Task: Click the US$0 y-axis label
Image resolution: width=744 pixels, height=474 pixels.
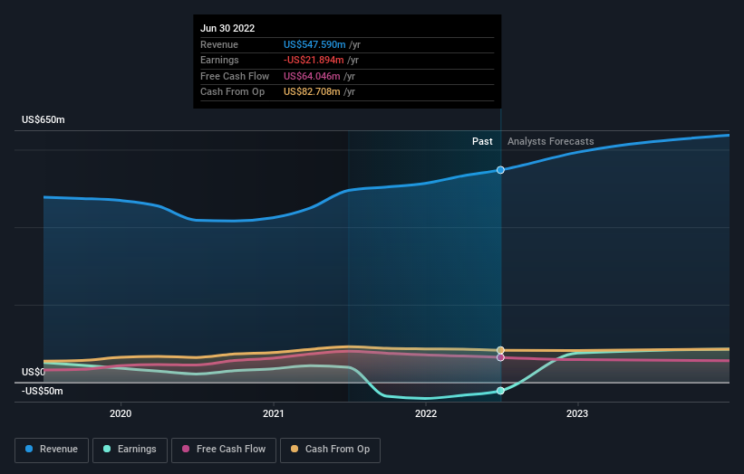Action: (34, 372)
